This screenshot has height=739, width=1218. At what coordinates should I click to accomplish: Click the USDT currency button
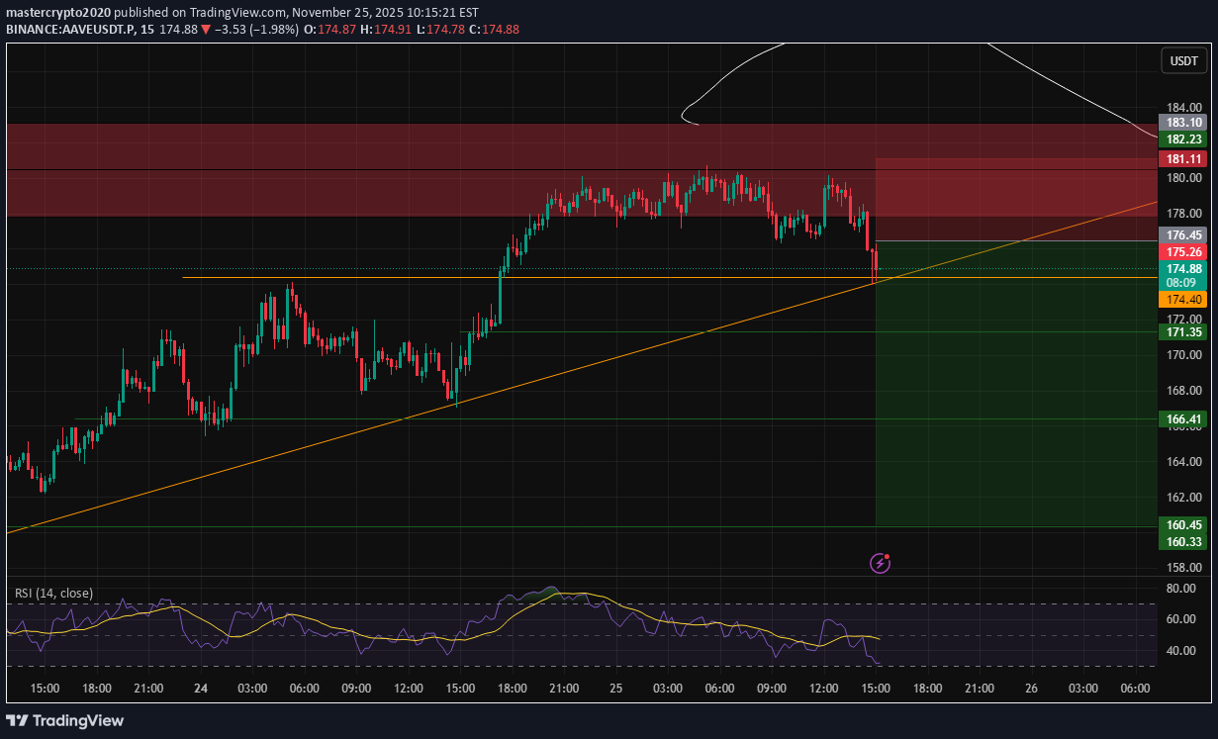pos(1183,60)
